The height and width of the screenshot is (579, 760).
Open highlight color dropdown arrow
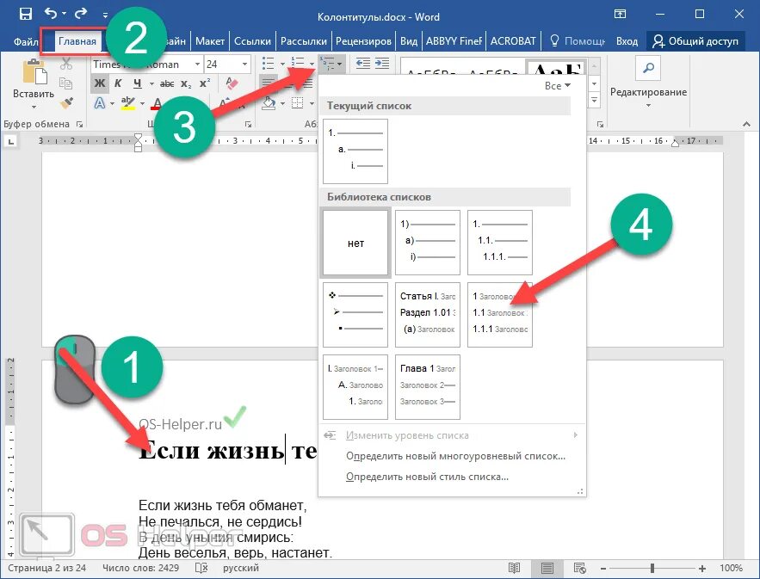coord(142,103)
